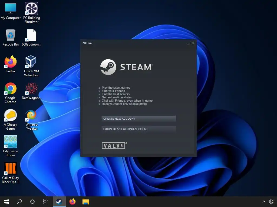This screenshot has width=277, height=207.
Task: Open the Windows Start menu
Action: [6, 202]
